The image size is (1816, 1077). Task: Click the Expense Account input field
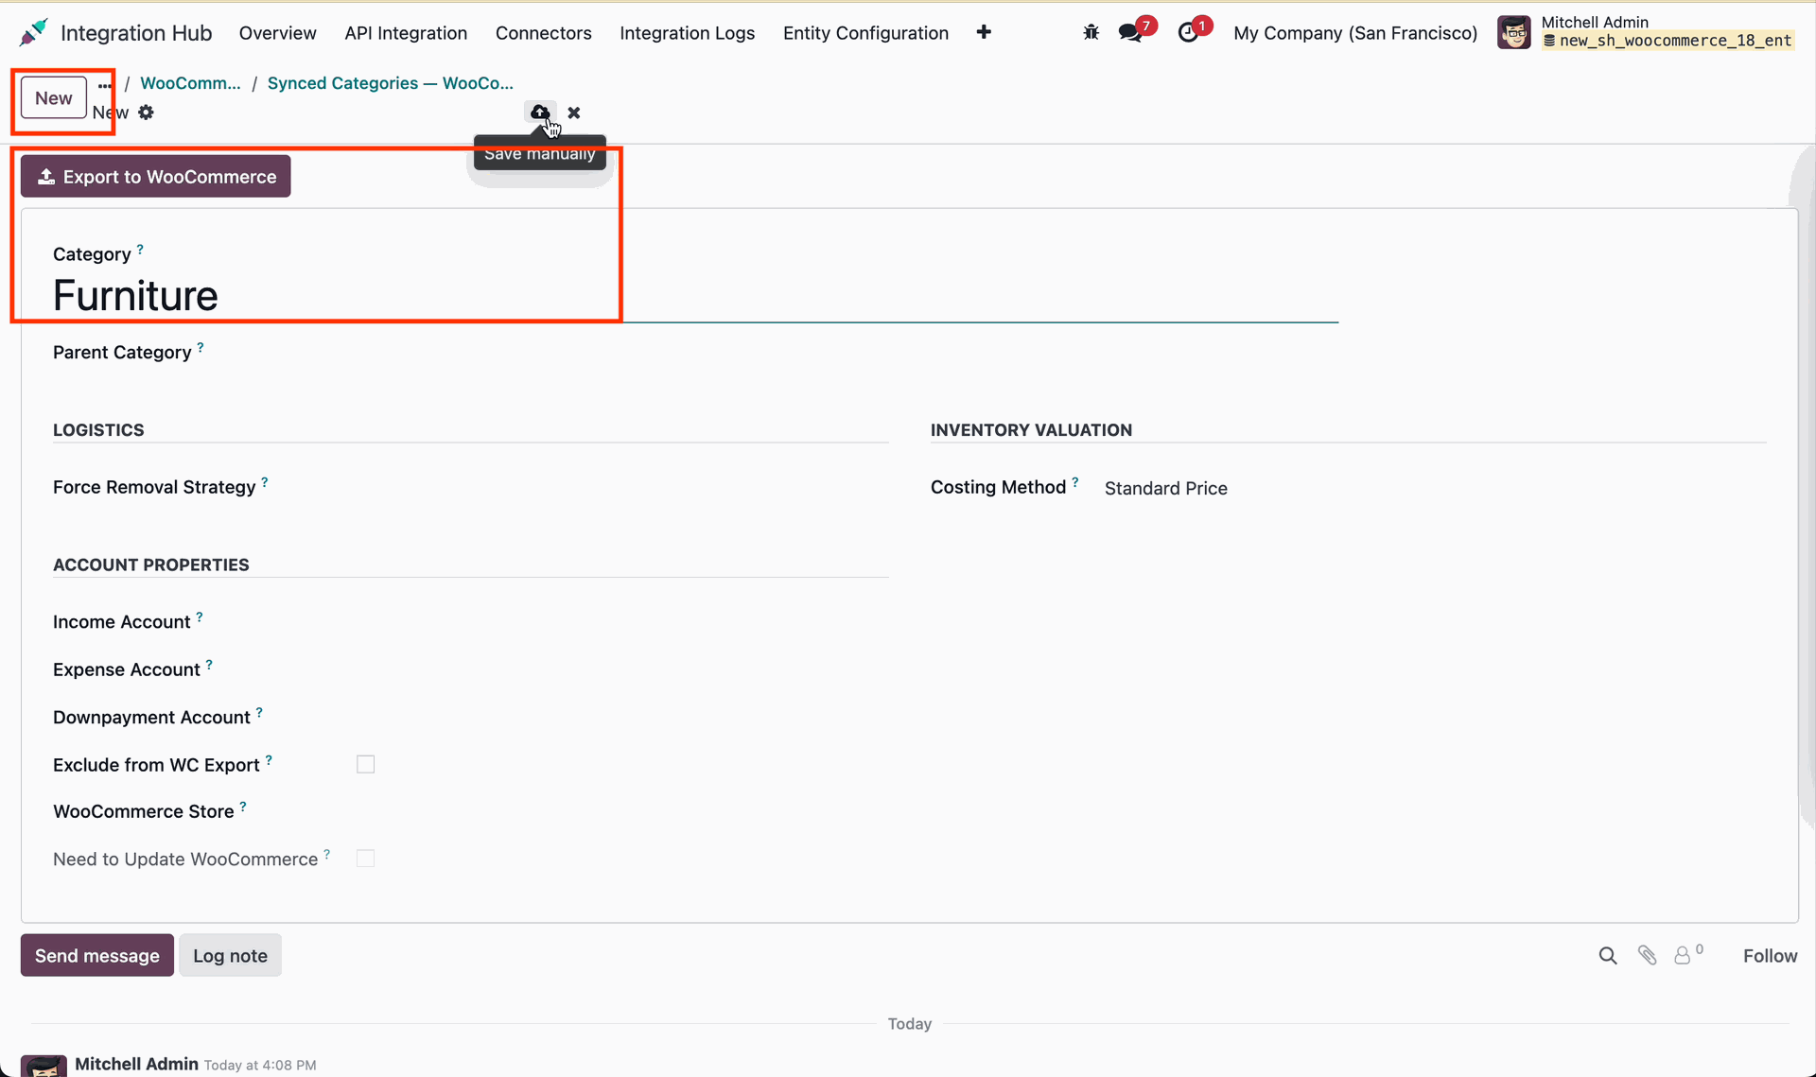624,669
